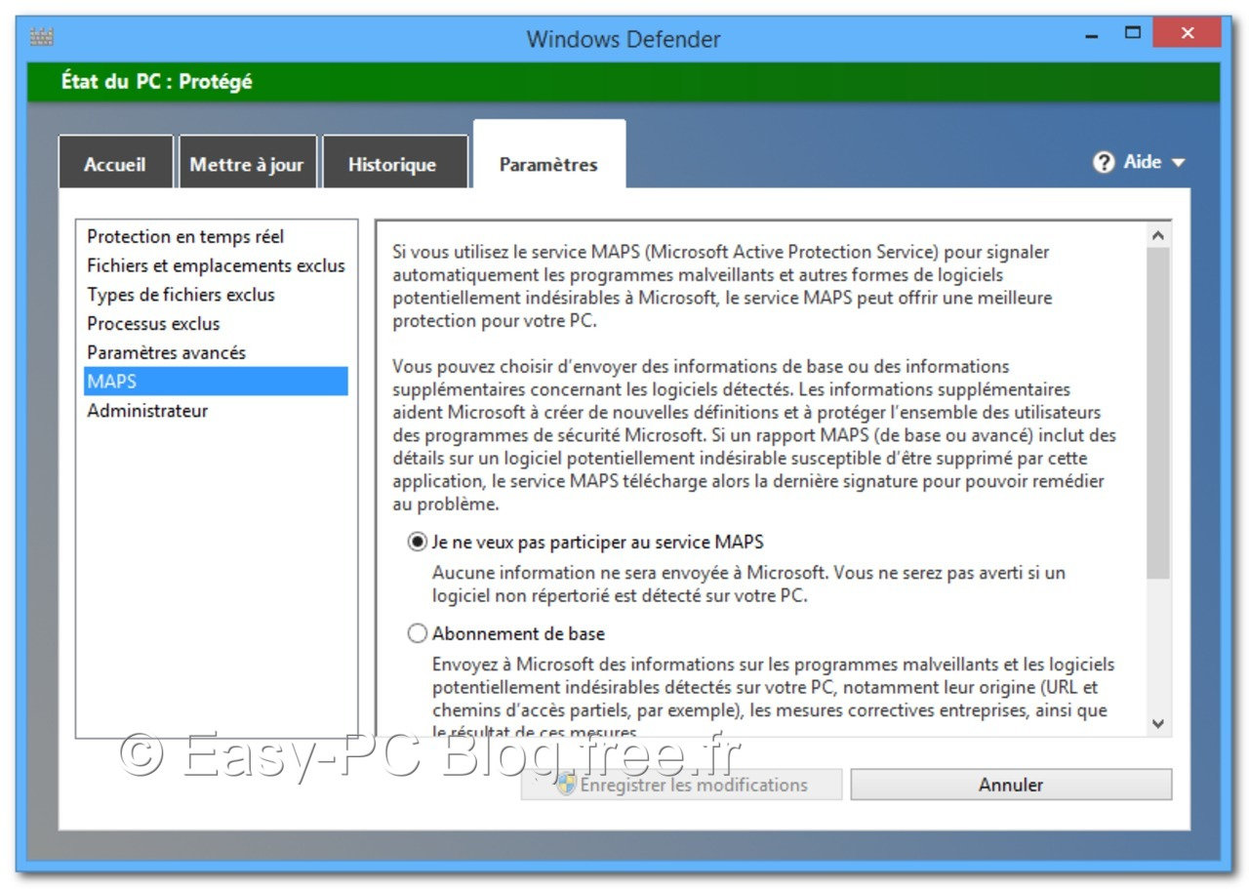Select Processus exclus in the list
The height and width of the screenshot is (889, 1249).
click(216, 324)
